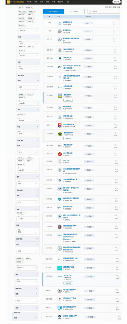Click the pink M logo in a 301-350 row
Screen dimensions: 127x324
[60, 77]
